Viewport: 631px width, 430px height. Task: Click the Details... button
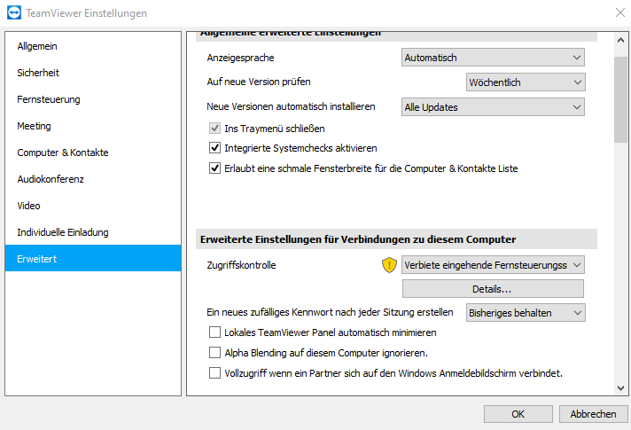[493, 289]
